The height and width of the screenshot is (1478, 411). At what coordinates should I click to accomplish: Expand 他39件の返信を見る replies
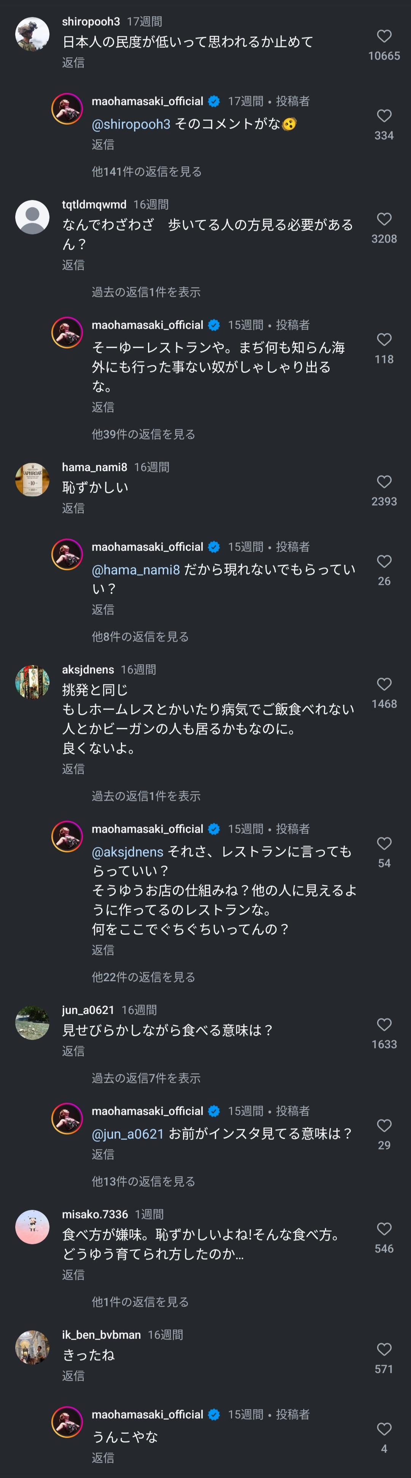click(143, 434)
